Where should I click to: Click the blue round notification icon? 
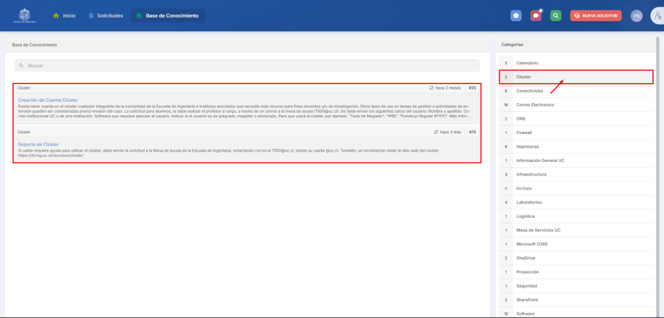516,16
